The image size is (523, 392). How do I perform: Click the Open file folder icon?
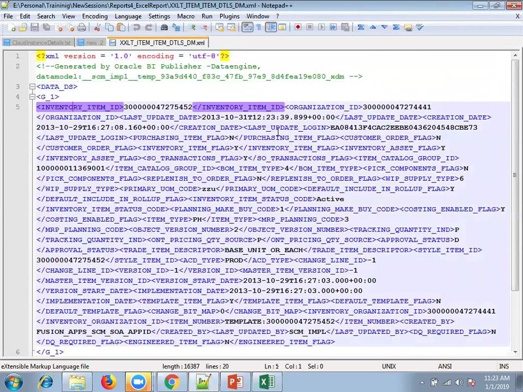(x=23, y=28)
